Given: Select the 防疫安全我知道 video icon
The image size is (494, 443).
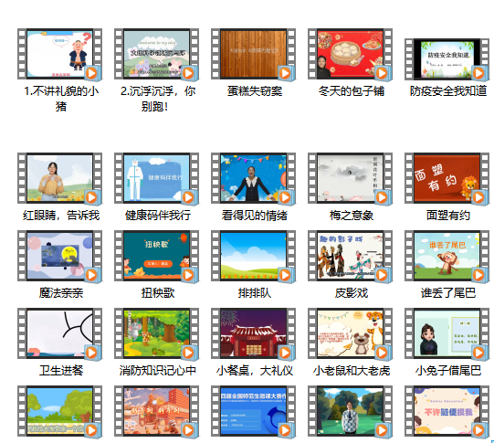Looking at the screenshot, I should [447, 59].
